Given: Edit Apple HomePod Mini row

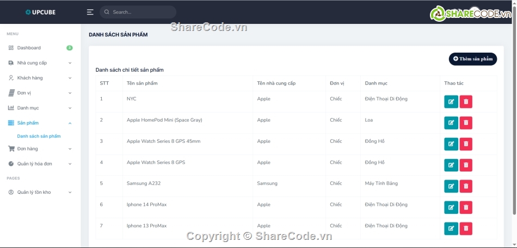Looking at the screenshot, I should 451,123.
